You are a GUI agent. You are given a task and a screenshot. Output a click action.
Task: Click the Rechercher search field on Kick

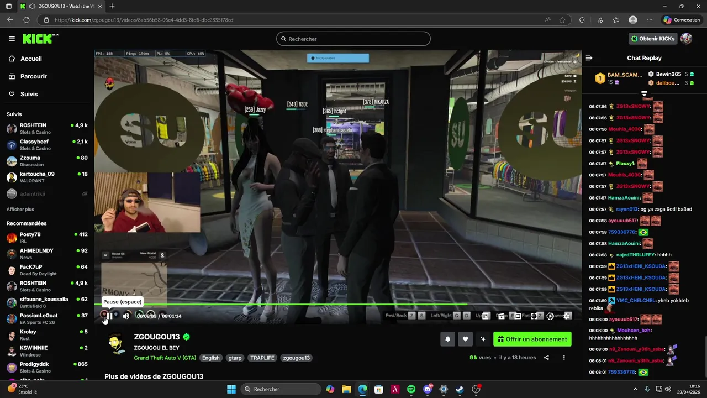(353, 39)
